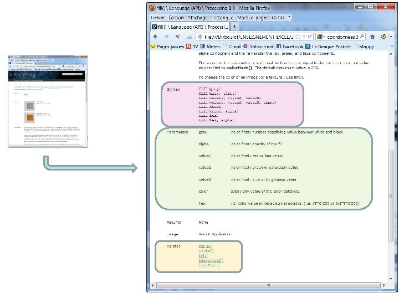Go to the Home page icon
The width and height of the screenshot is (399, 299).
(x=372, y=37)
